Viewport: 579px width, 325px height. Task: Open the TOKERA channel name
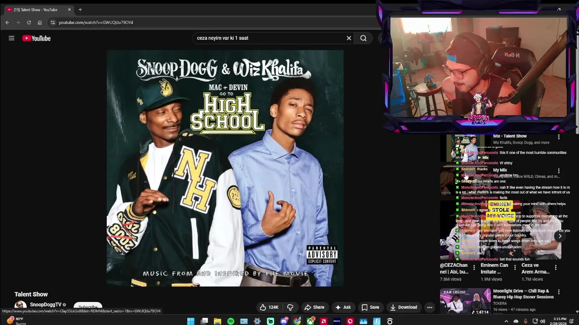(500, 304)
